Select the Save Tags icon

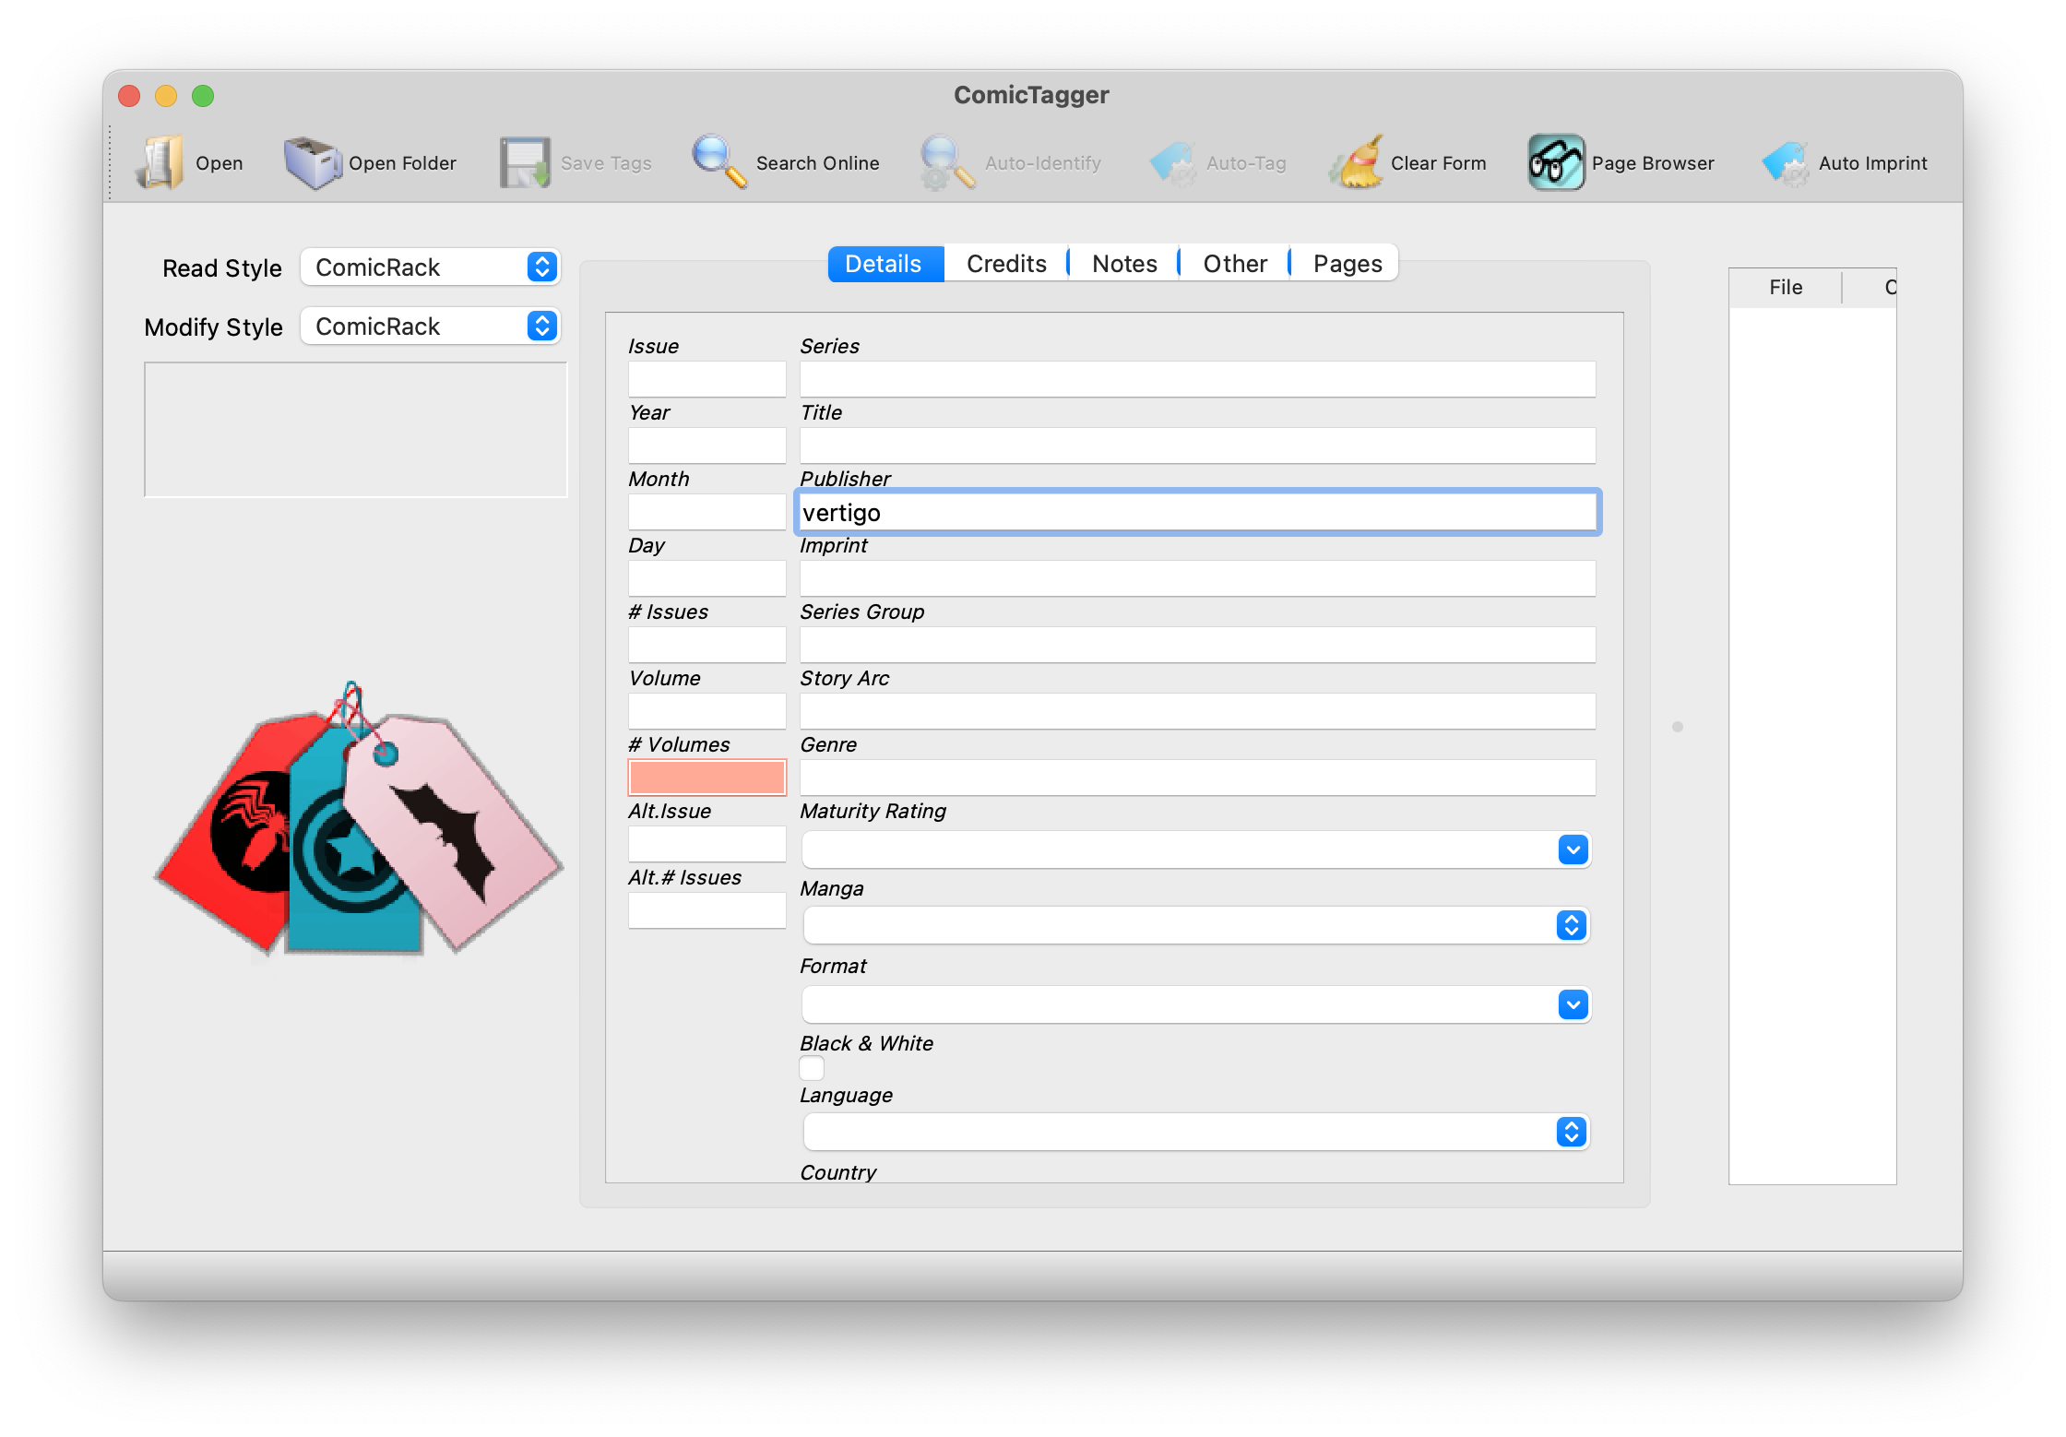click(x=576, y=162)
